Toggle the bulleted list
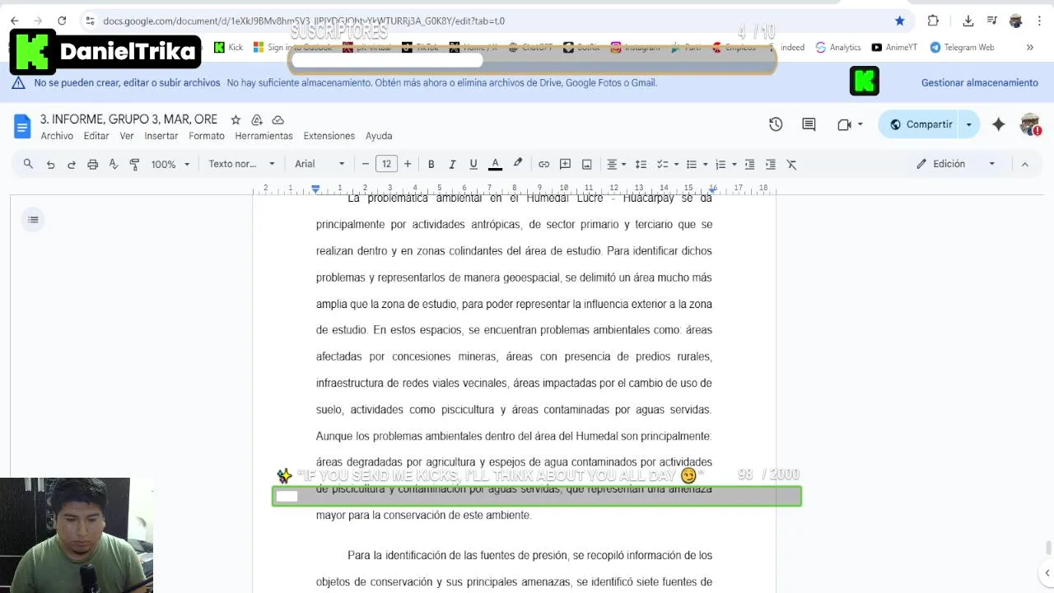Screen dimensions: 1054x593 tap(692, 164)
